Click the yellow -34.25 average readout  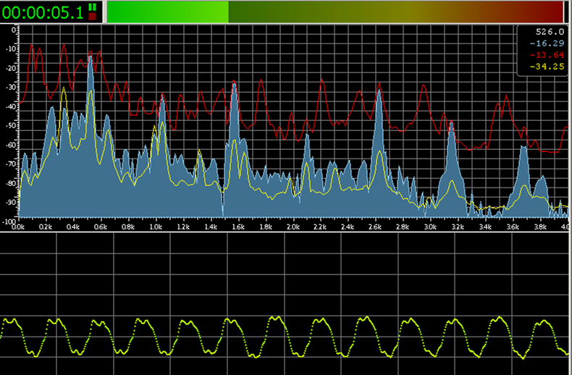(x=547, y=67)
